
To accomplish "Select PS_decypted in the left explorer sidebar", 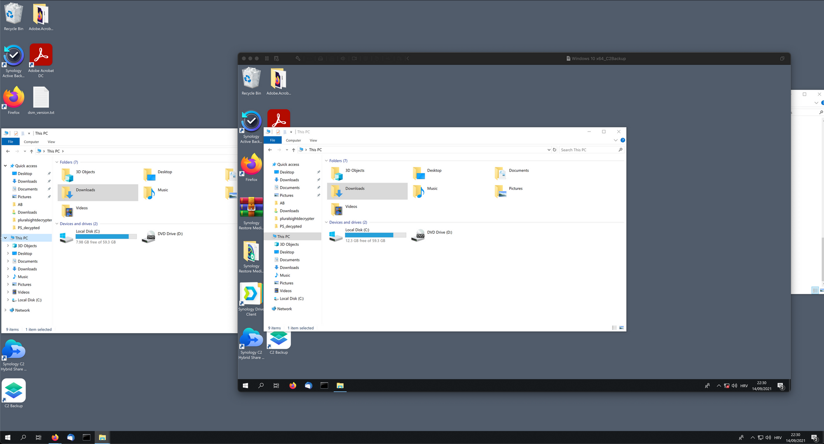I will tap(28, 228).
